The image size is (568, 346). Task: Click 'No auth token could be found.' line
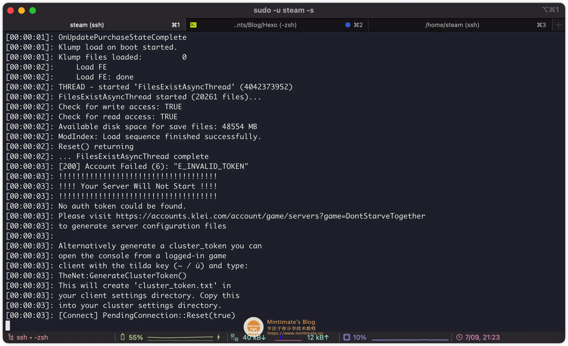pyautogui.click(x=122, y=206)
